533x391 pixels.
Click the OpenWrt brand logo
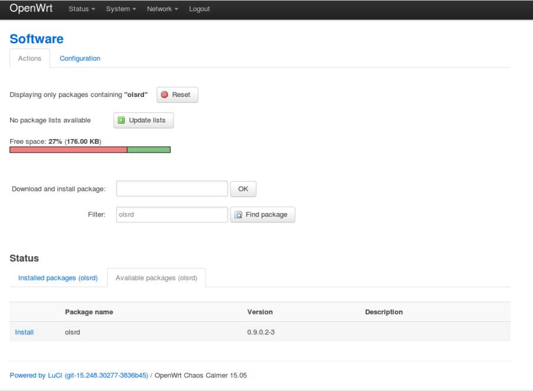coord(31,9)
